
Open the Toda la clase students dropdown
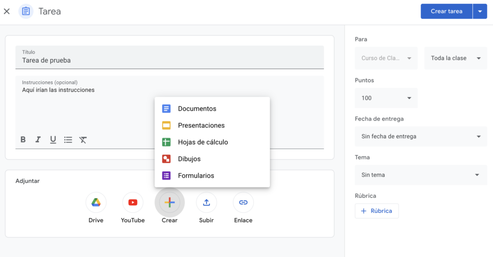tap(455, 58)
